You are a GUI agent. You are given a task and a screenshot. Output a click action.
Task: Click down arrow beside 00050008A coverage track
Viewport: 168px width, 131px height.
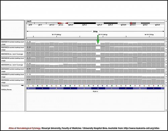[166, 82]
